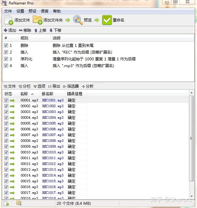Click the green arrow icon for 00015.mp3
The image size is (197, 208).
(12, 181)
